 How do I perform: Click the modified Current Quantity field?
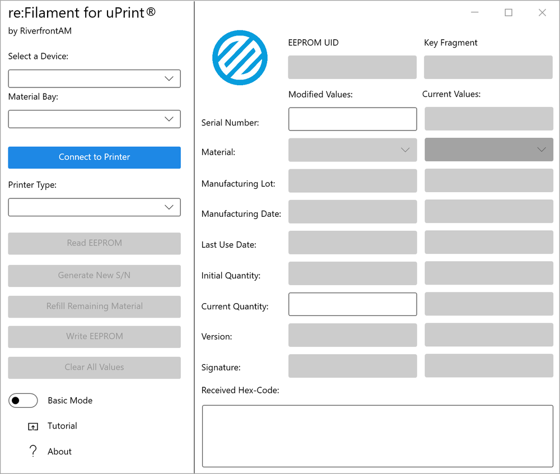coord(352,304)
